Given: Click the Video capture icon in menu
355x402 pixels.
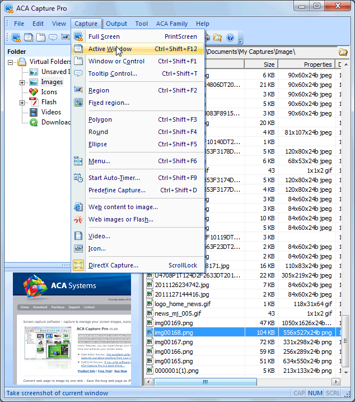Looking at the screenshot, I should 78,236.
